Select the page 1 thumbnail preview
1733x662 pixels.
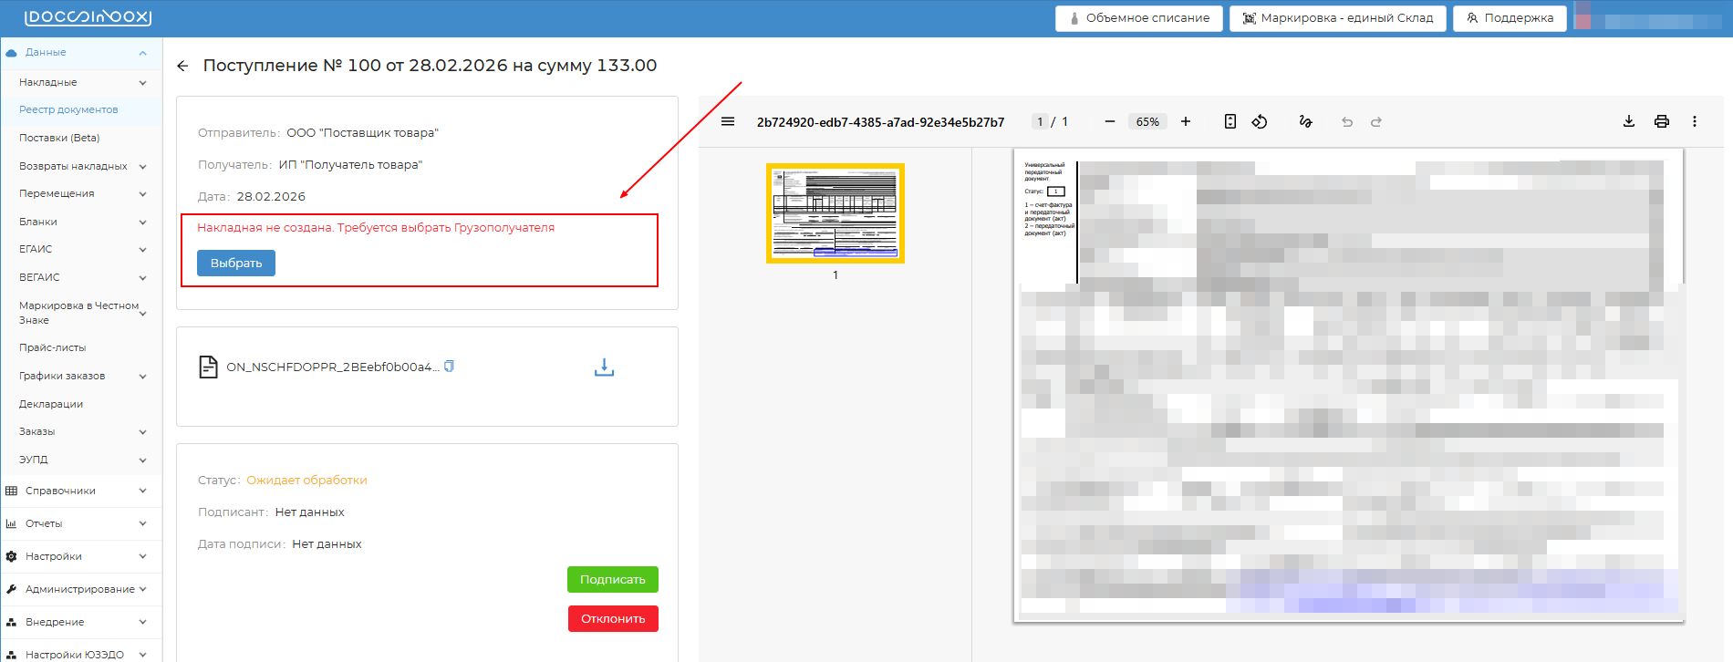(x=835, y=213)
